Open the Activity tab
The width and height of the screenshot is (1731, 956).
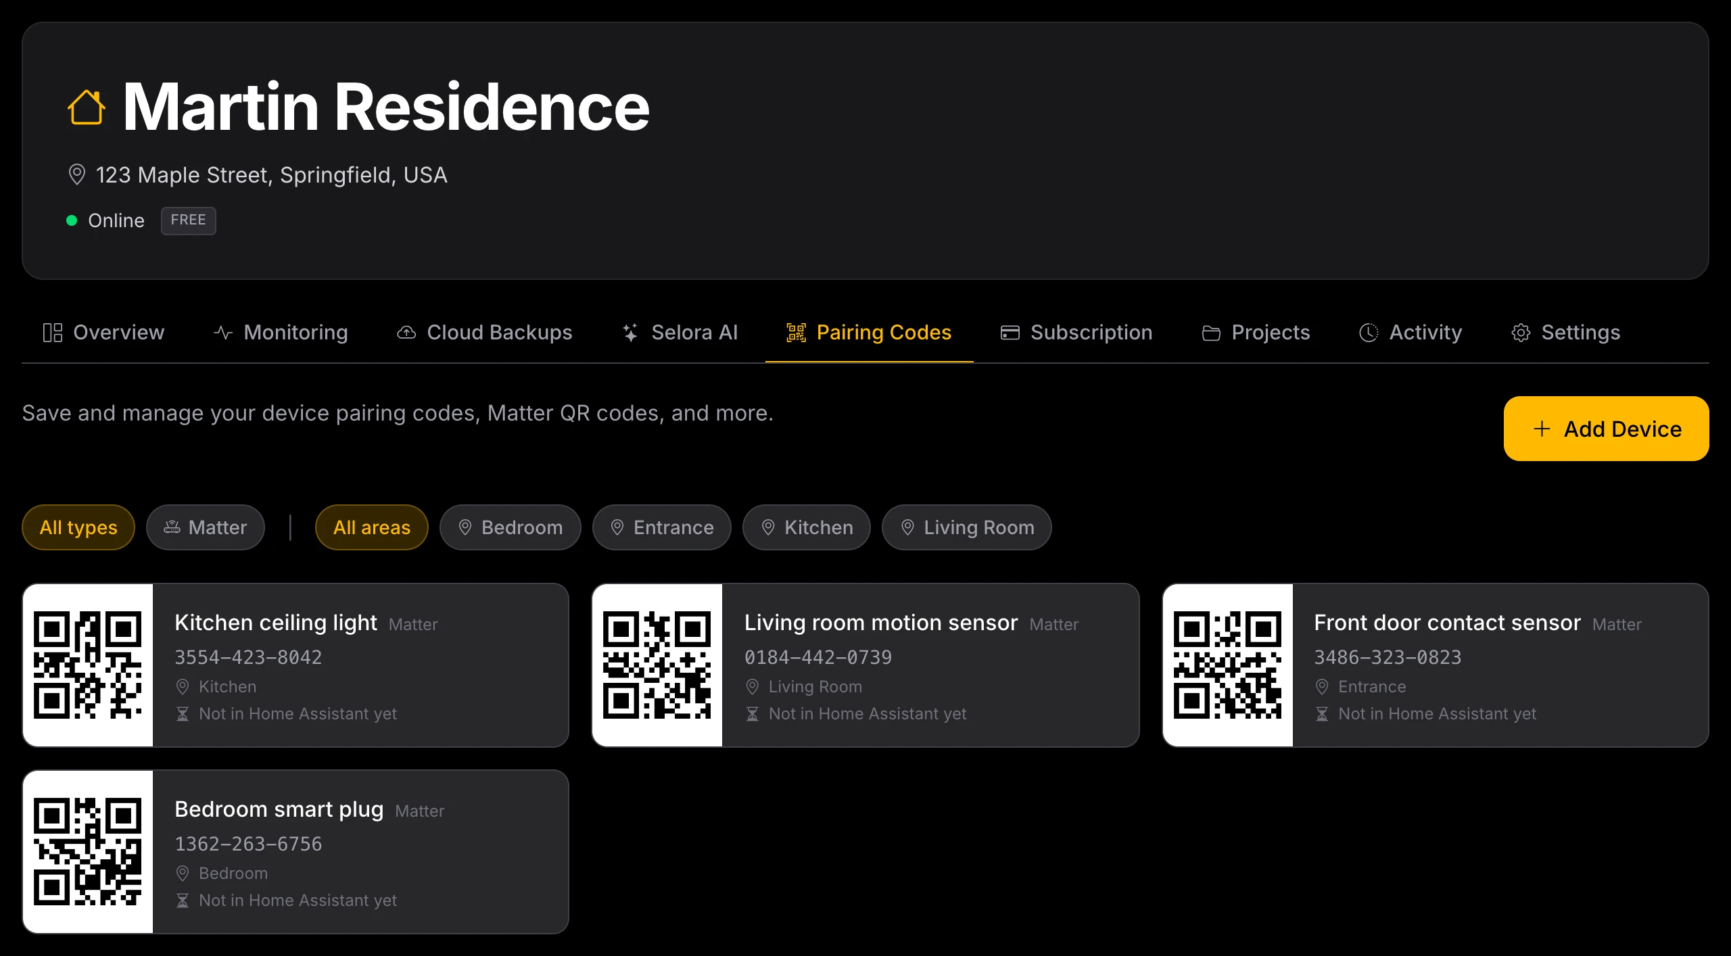pos(1410,332)
